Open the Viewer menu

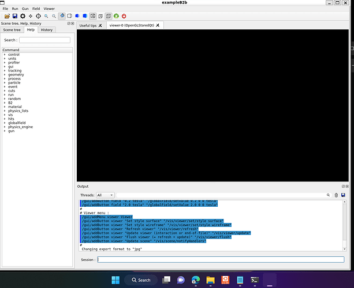(x=49, y=9)
